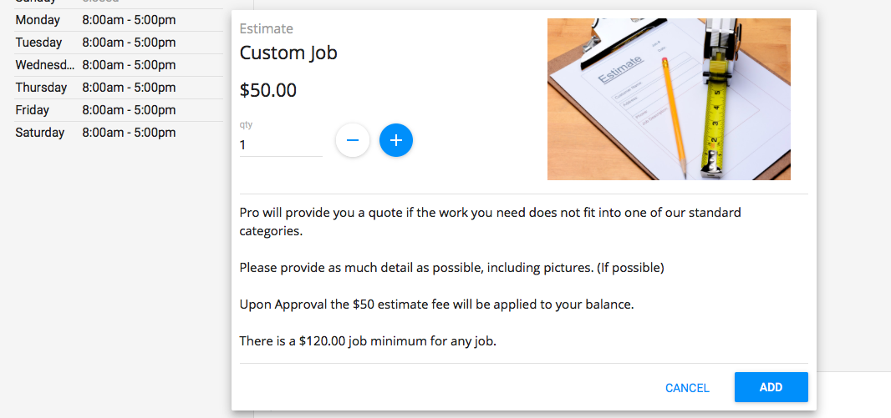Decrease quantity with the minus button
The height and width of the screenshot is (418, 891).
tap(353, 140)
